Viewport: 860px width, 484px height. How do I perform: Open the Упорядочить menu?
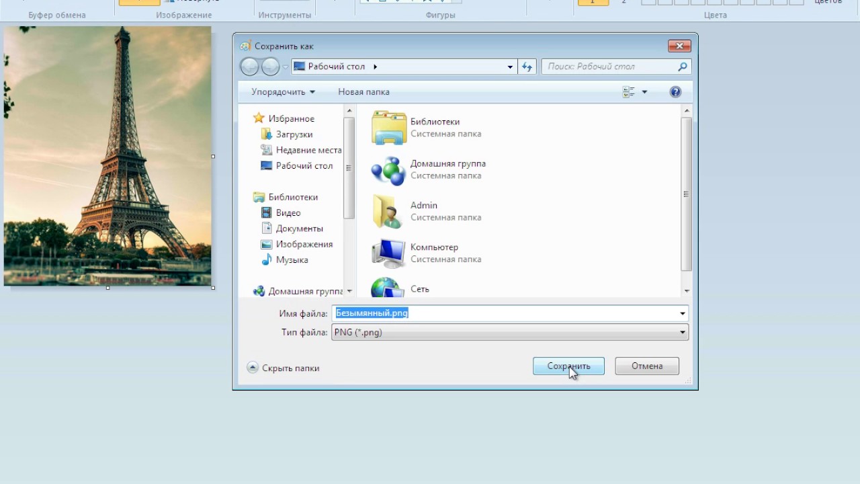coord(283,92)
